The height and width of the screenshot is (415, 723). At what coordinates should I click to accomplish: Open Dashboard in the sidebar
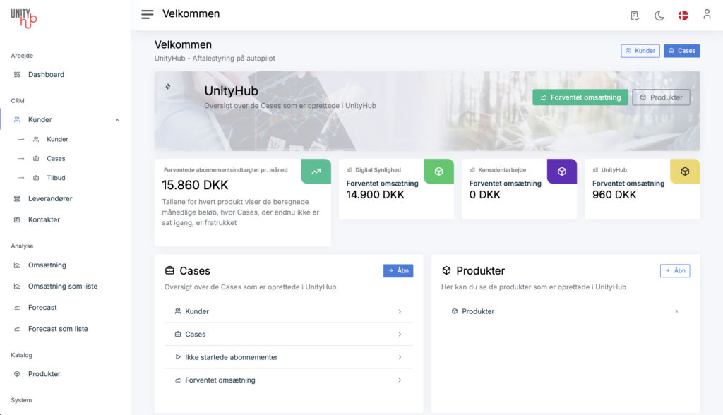point(46,75)
